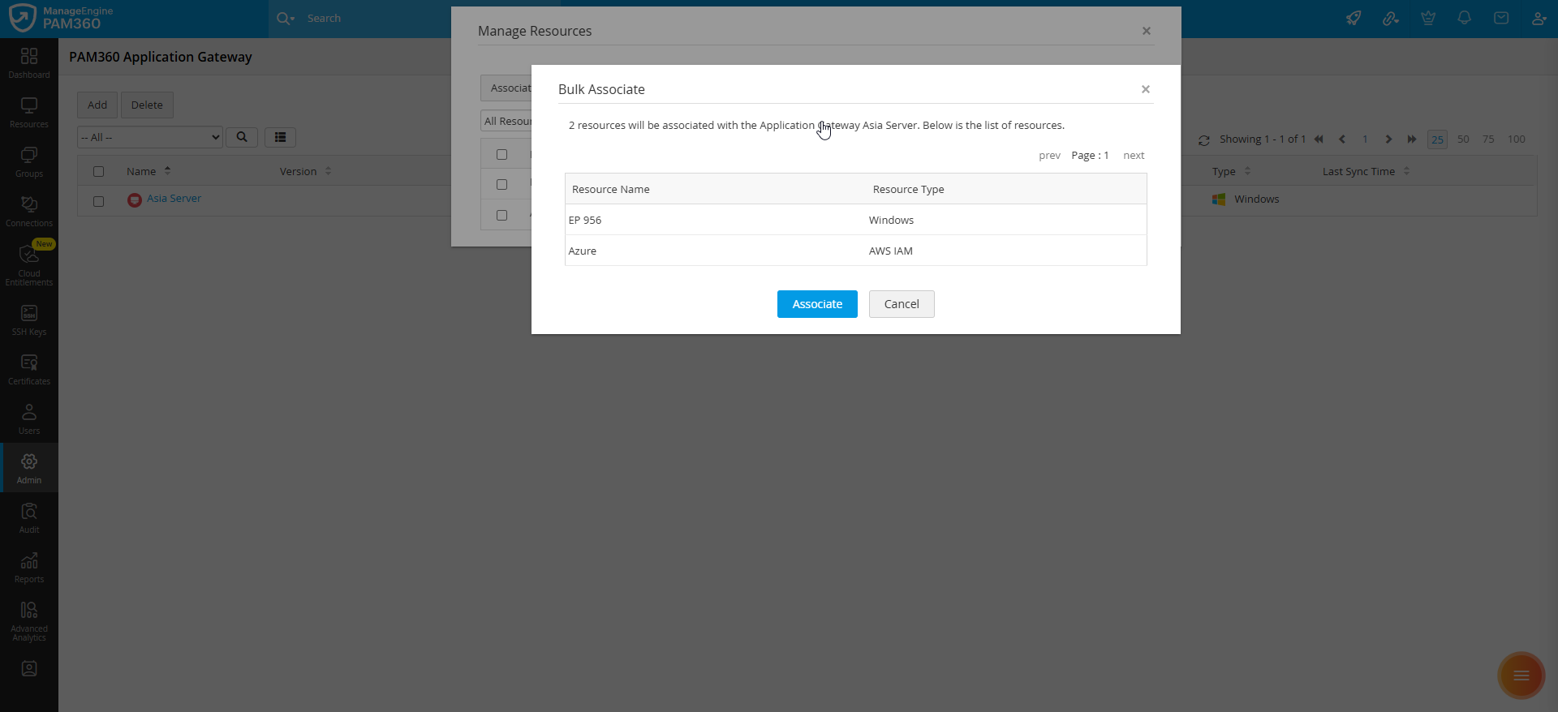Toggle the second-row checkbox in Manage Resources list
The width and height of the screenshot is (1558, 712).
(501, 184)
